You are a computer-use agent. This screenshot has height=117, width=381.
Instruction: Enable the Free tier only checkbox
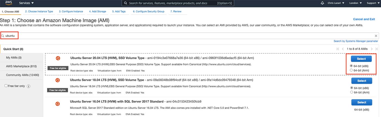pyautogui.click(x=6, y=86)
